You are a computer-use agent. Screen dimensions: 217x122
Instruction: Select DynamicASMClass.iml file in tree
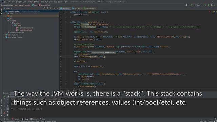pos(16,33)
